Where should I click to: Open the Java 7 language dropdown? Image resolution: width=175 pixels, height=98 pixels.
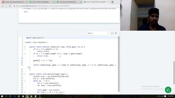(x=98, y=33)
